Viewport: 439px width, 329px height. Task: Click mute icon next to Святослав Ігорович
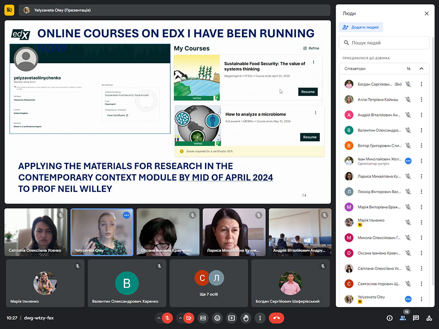pyautogui.click(x=408, y=284)
